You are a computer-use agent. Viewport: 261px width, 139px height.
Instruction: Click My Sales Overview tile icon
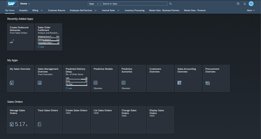point(12,83)
